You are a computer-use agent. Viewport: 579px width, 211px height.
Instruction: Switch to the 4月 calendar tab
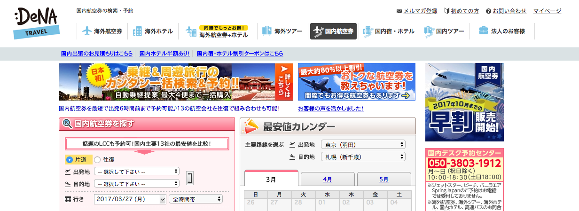pyautogui.click(x=328, y=180)
